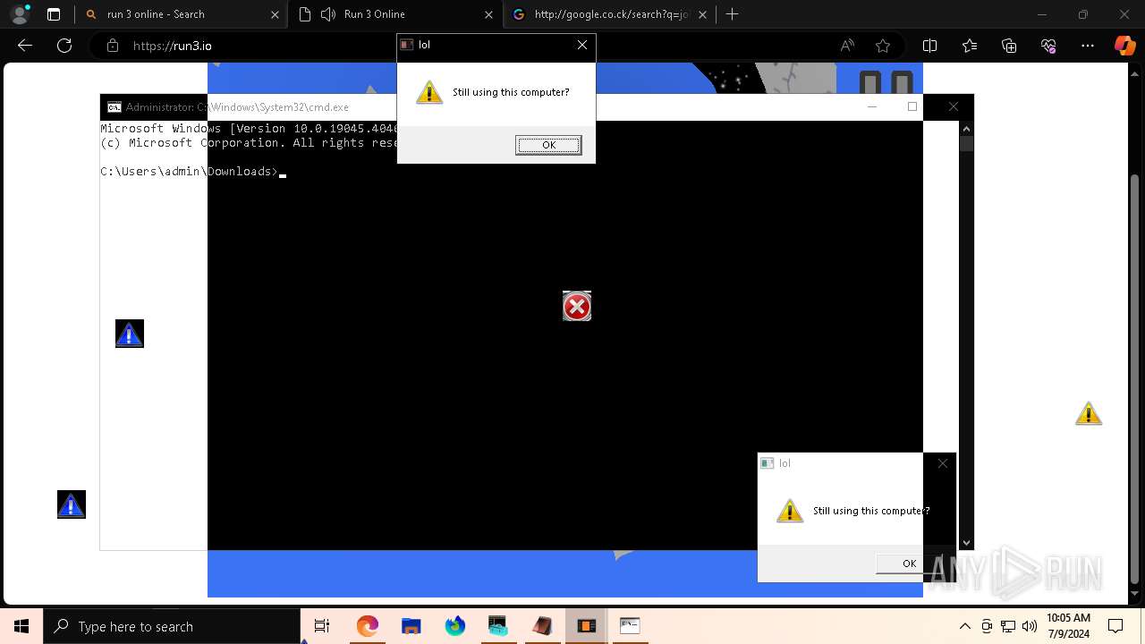The image size is (1145, 644).
Task: Close the google.co.ck search tab
Action: [x=702, y=14]
